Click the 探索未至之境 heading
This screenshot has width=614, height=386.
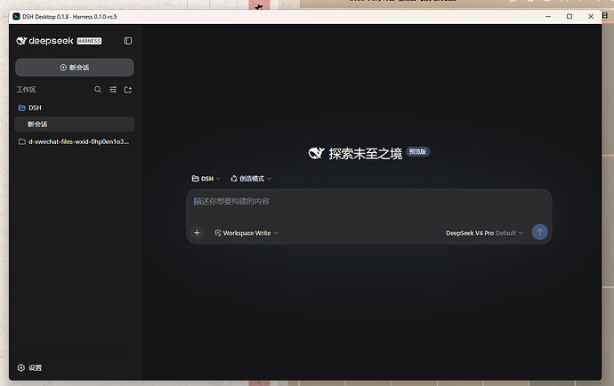pos(366,154)
